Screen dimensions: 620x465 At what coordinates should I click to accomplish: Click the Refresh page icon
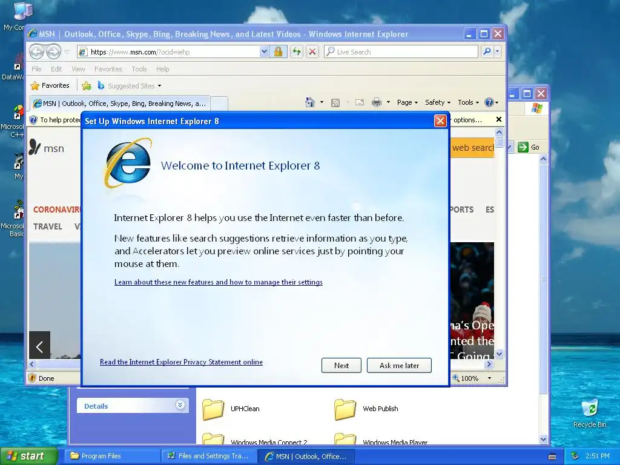click(x=297, y=52)
